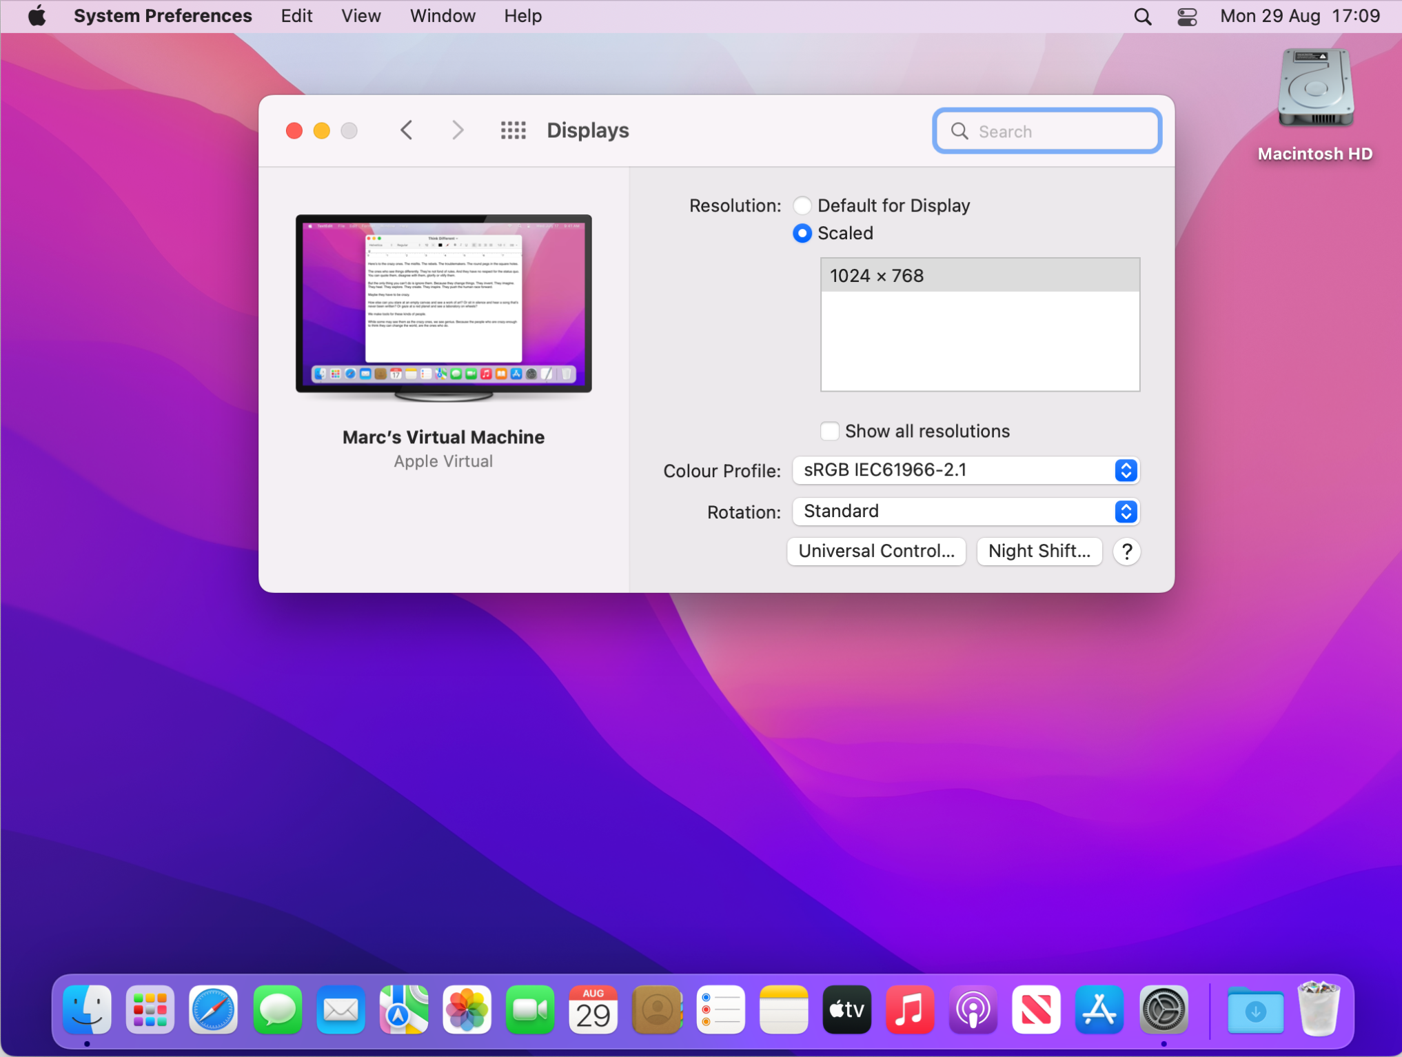Open News app in the Dock

pos(1037,1010)
